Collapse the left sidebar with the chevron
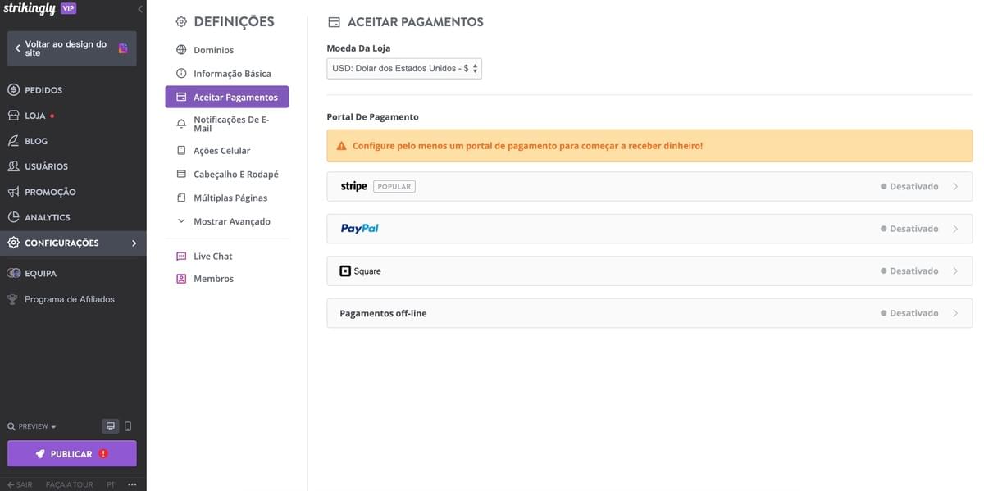The height and width of the screenshot is (491, 984). point(140,9)
